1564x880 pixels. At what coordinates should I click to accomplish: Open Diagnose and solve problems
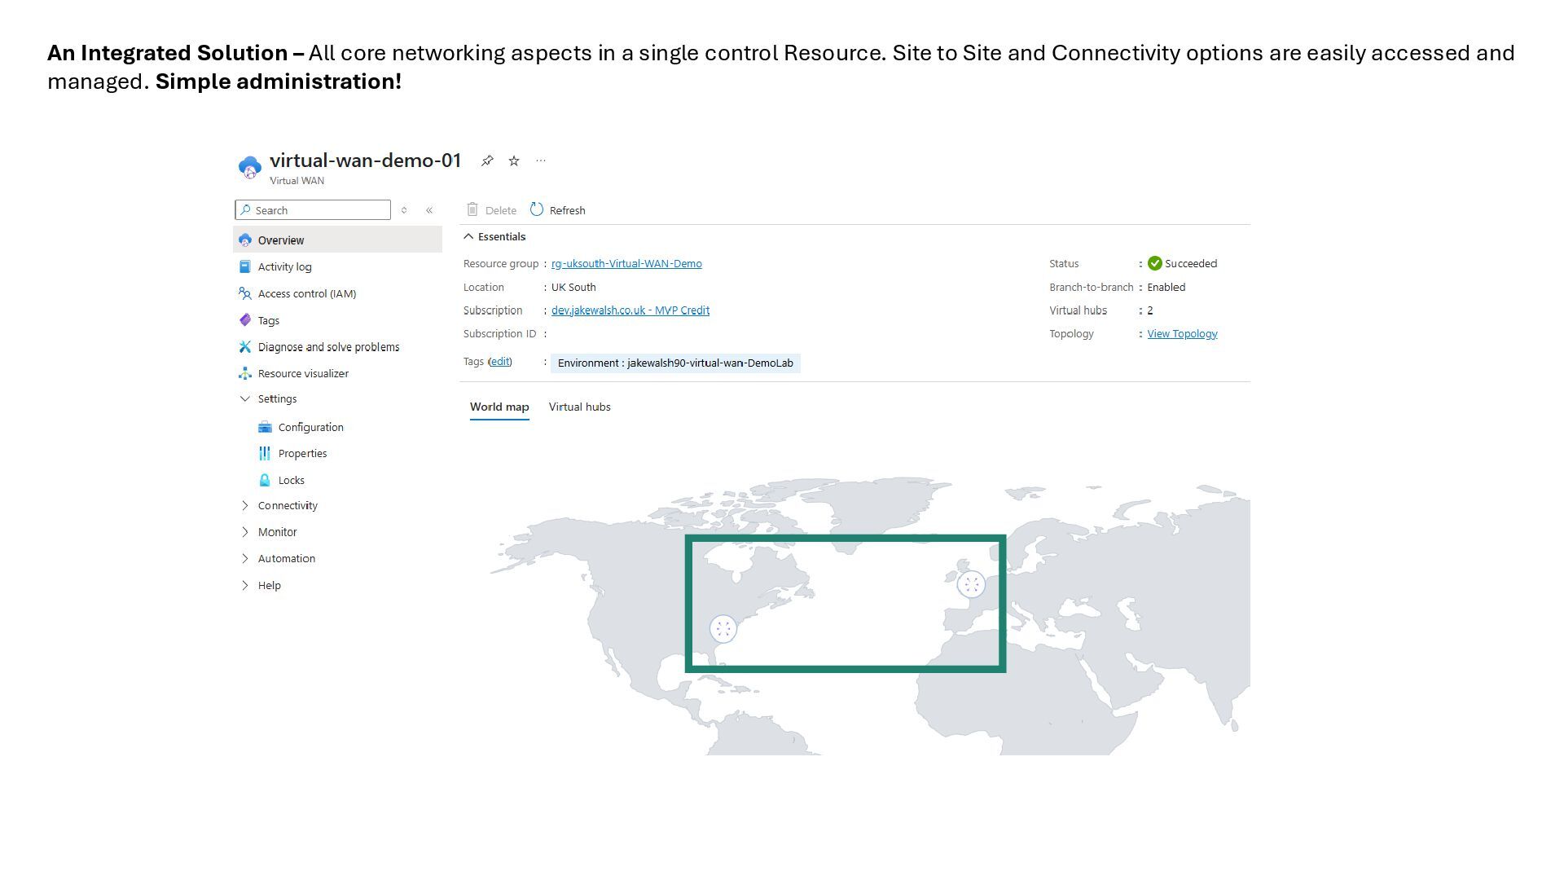tap(329, 347)
